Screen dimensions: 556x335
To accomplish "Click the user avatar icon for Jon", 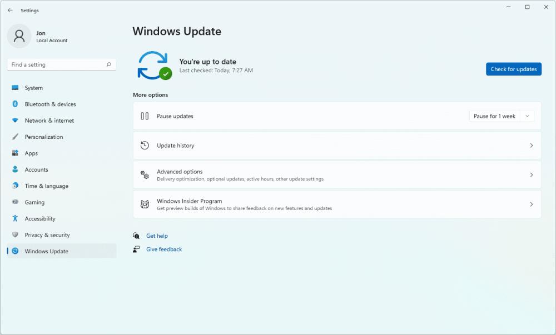I will pyautogui.click(x=19, y=36).
